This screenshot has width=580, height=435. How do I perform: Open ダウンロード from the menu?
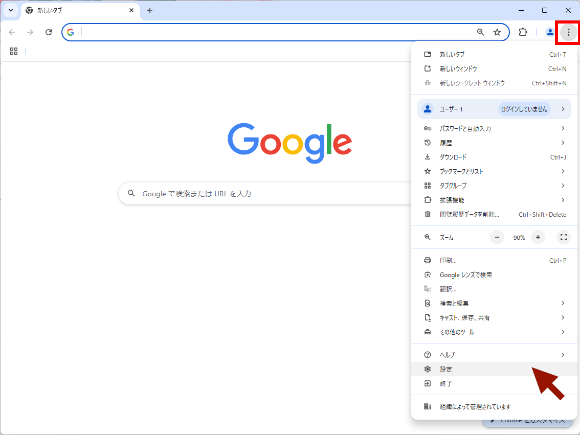point(495,157)
